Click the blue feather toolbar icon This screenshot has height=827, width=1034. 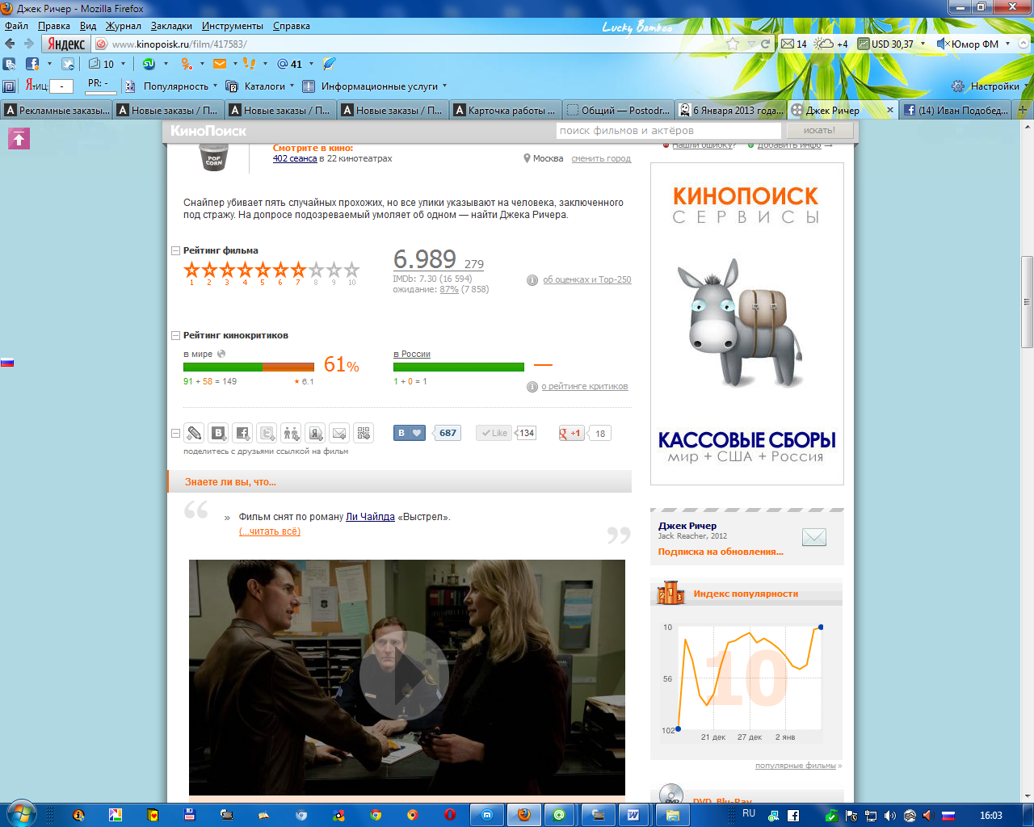pos(329,64)
